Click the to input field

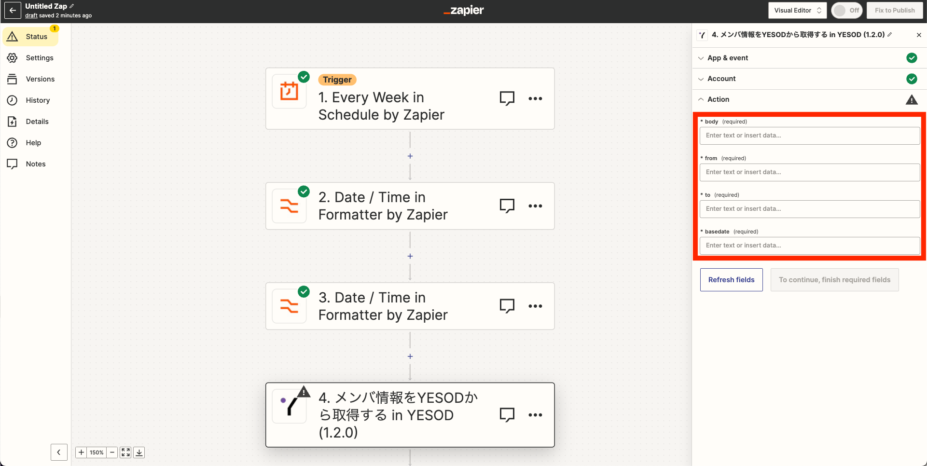point(810,209)
